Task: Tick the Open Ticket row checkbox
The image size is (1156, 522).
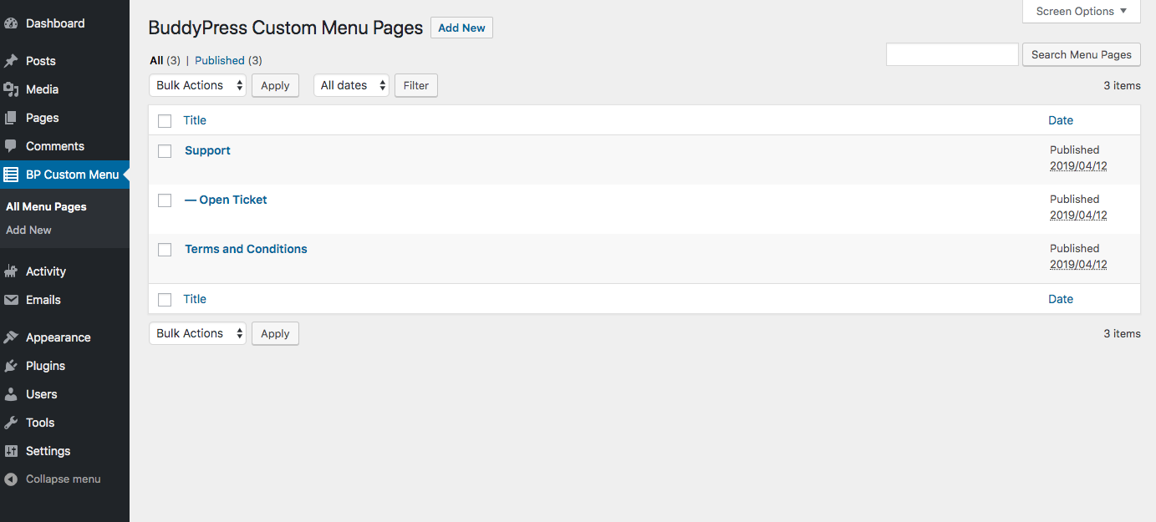Action: point(165,200)
